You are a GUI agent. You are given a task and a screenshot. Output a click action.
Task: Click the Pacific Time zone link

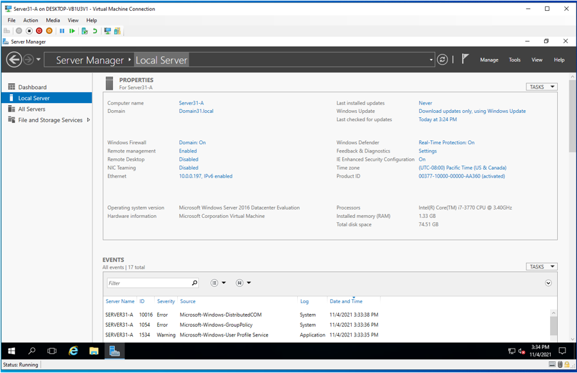coord(462,168)
